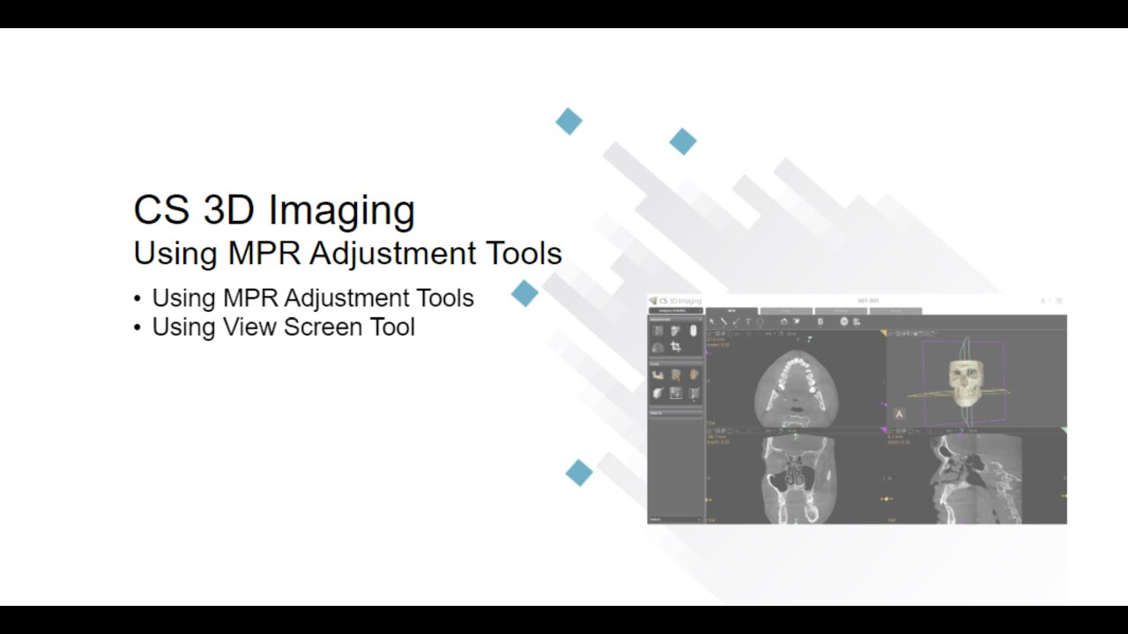
Task: Click the mouse-shaped icon in Adjustments panel
Action: coord(694,331)
